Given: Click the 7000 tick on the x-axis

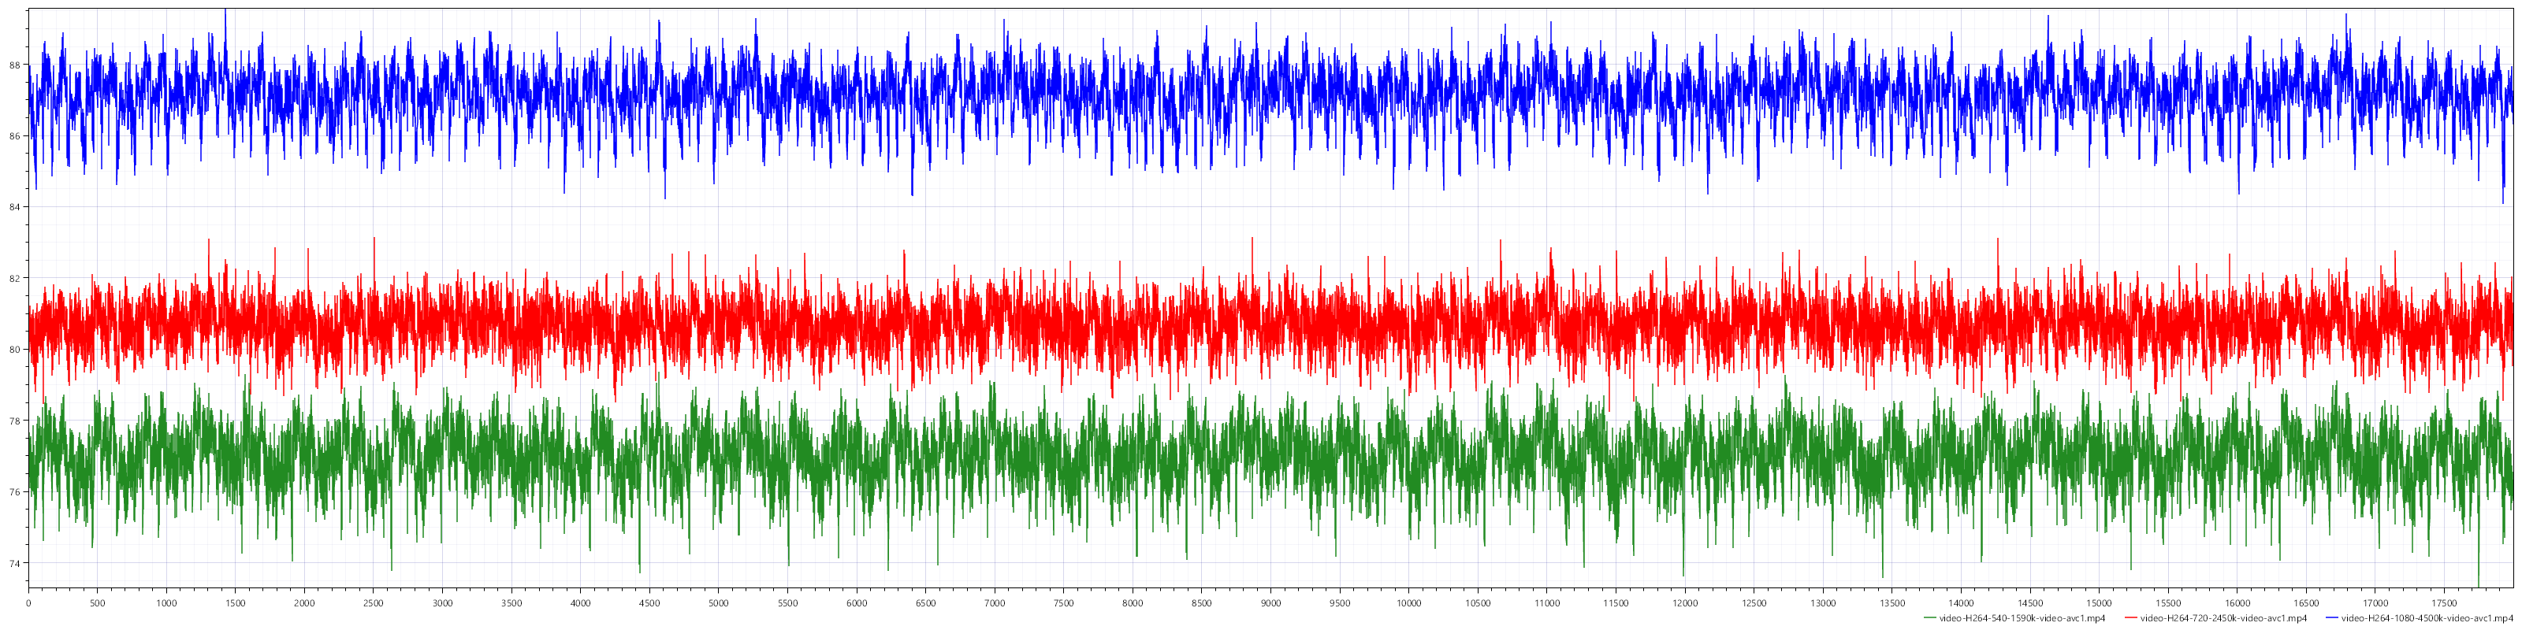Looking at the screenshot, I should 995,603.
